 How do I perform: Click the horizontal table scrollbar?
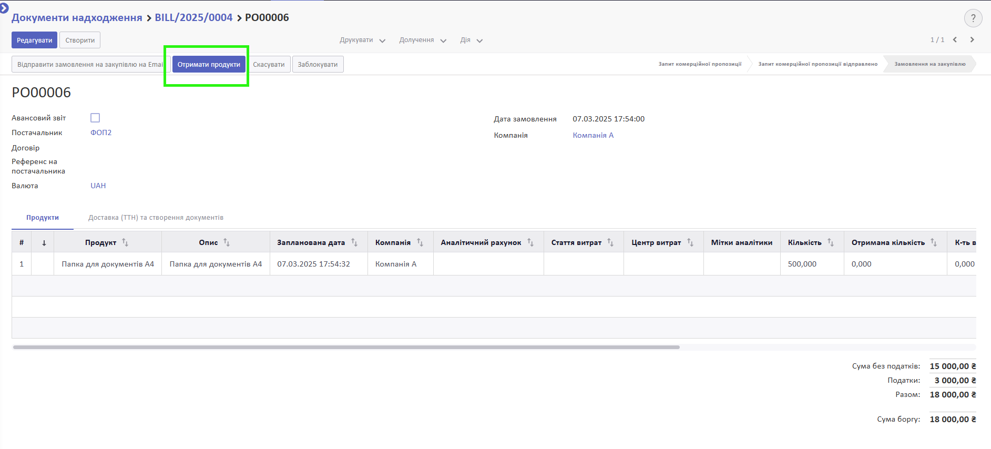346,347
